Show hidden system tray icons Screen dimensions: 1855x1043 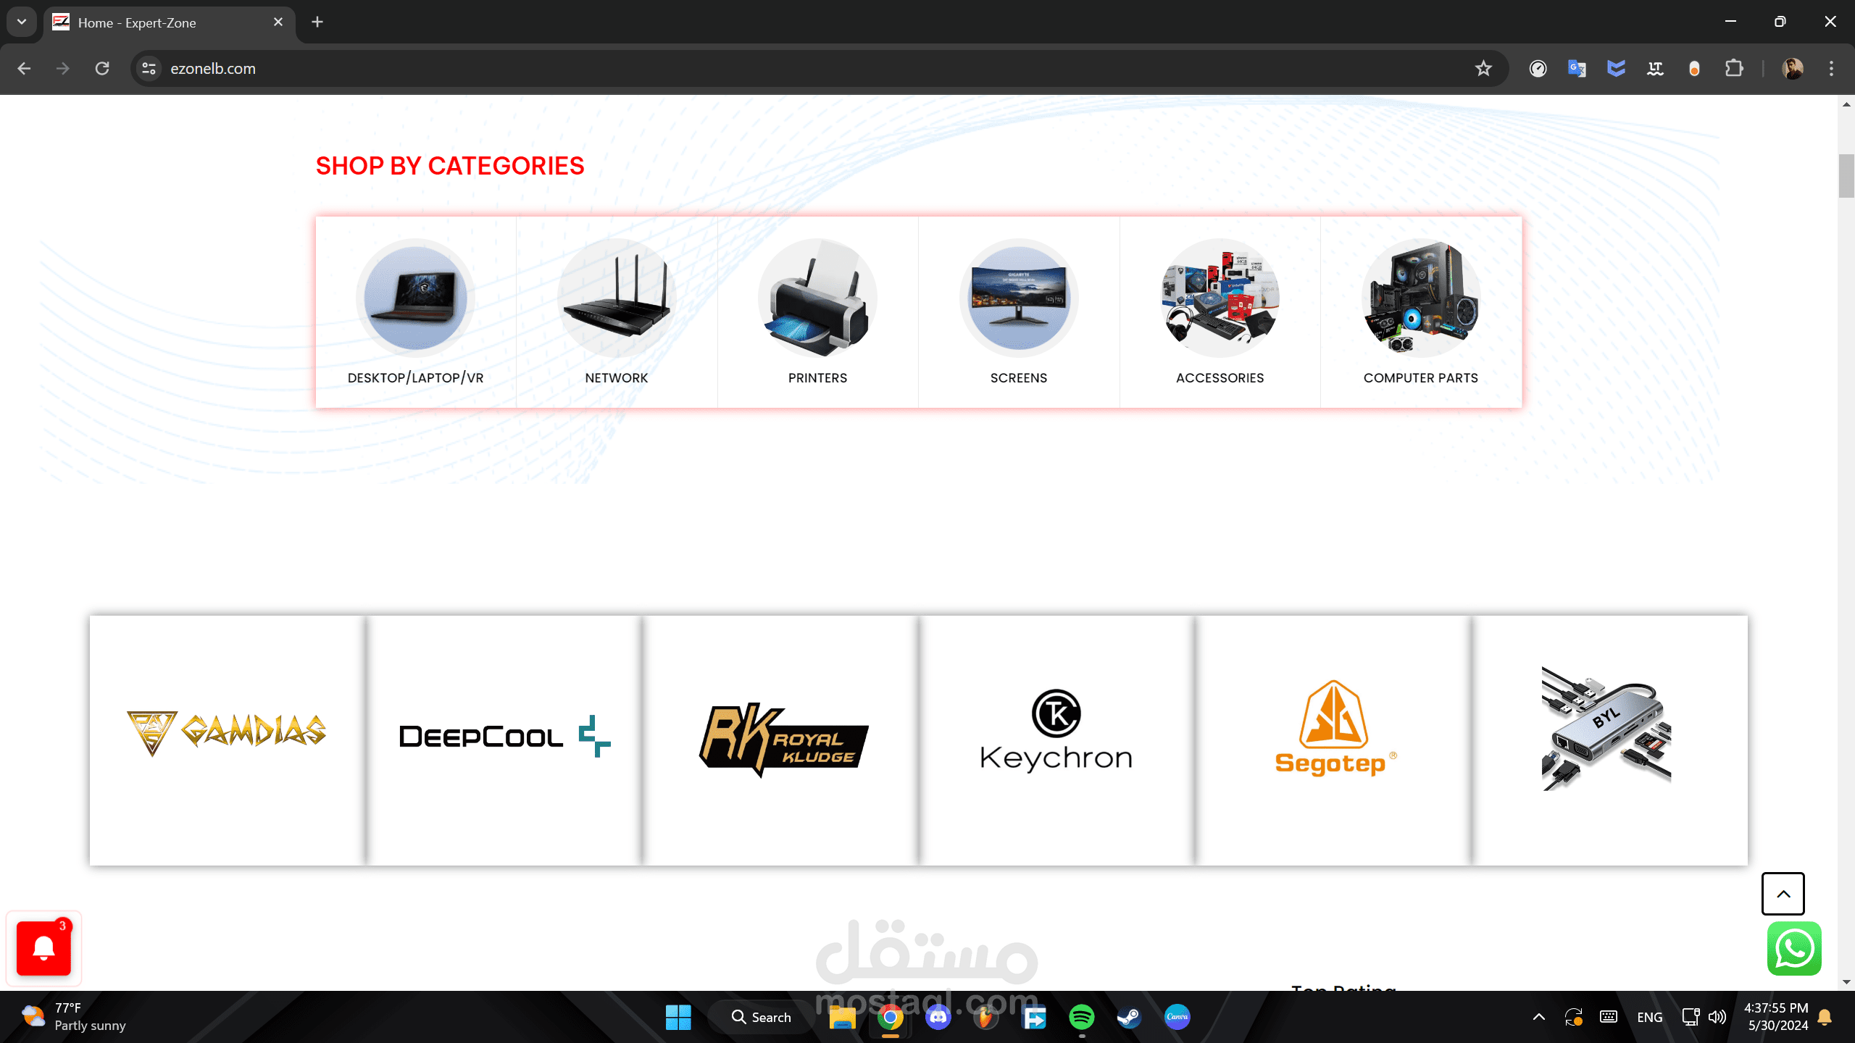(1538, 1018)
